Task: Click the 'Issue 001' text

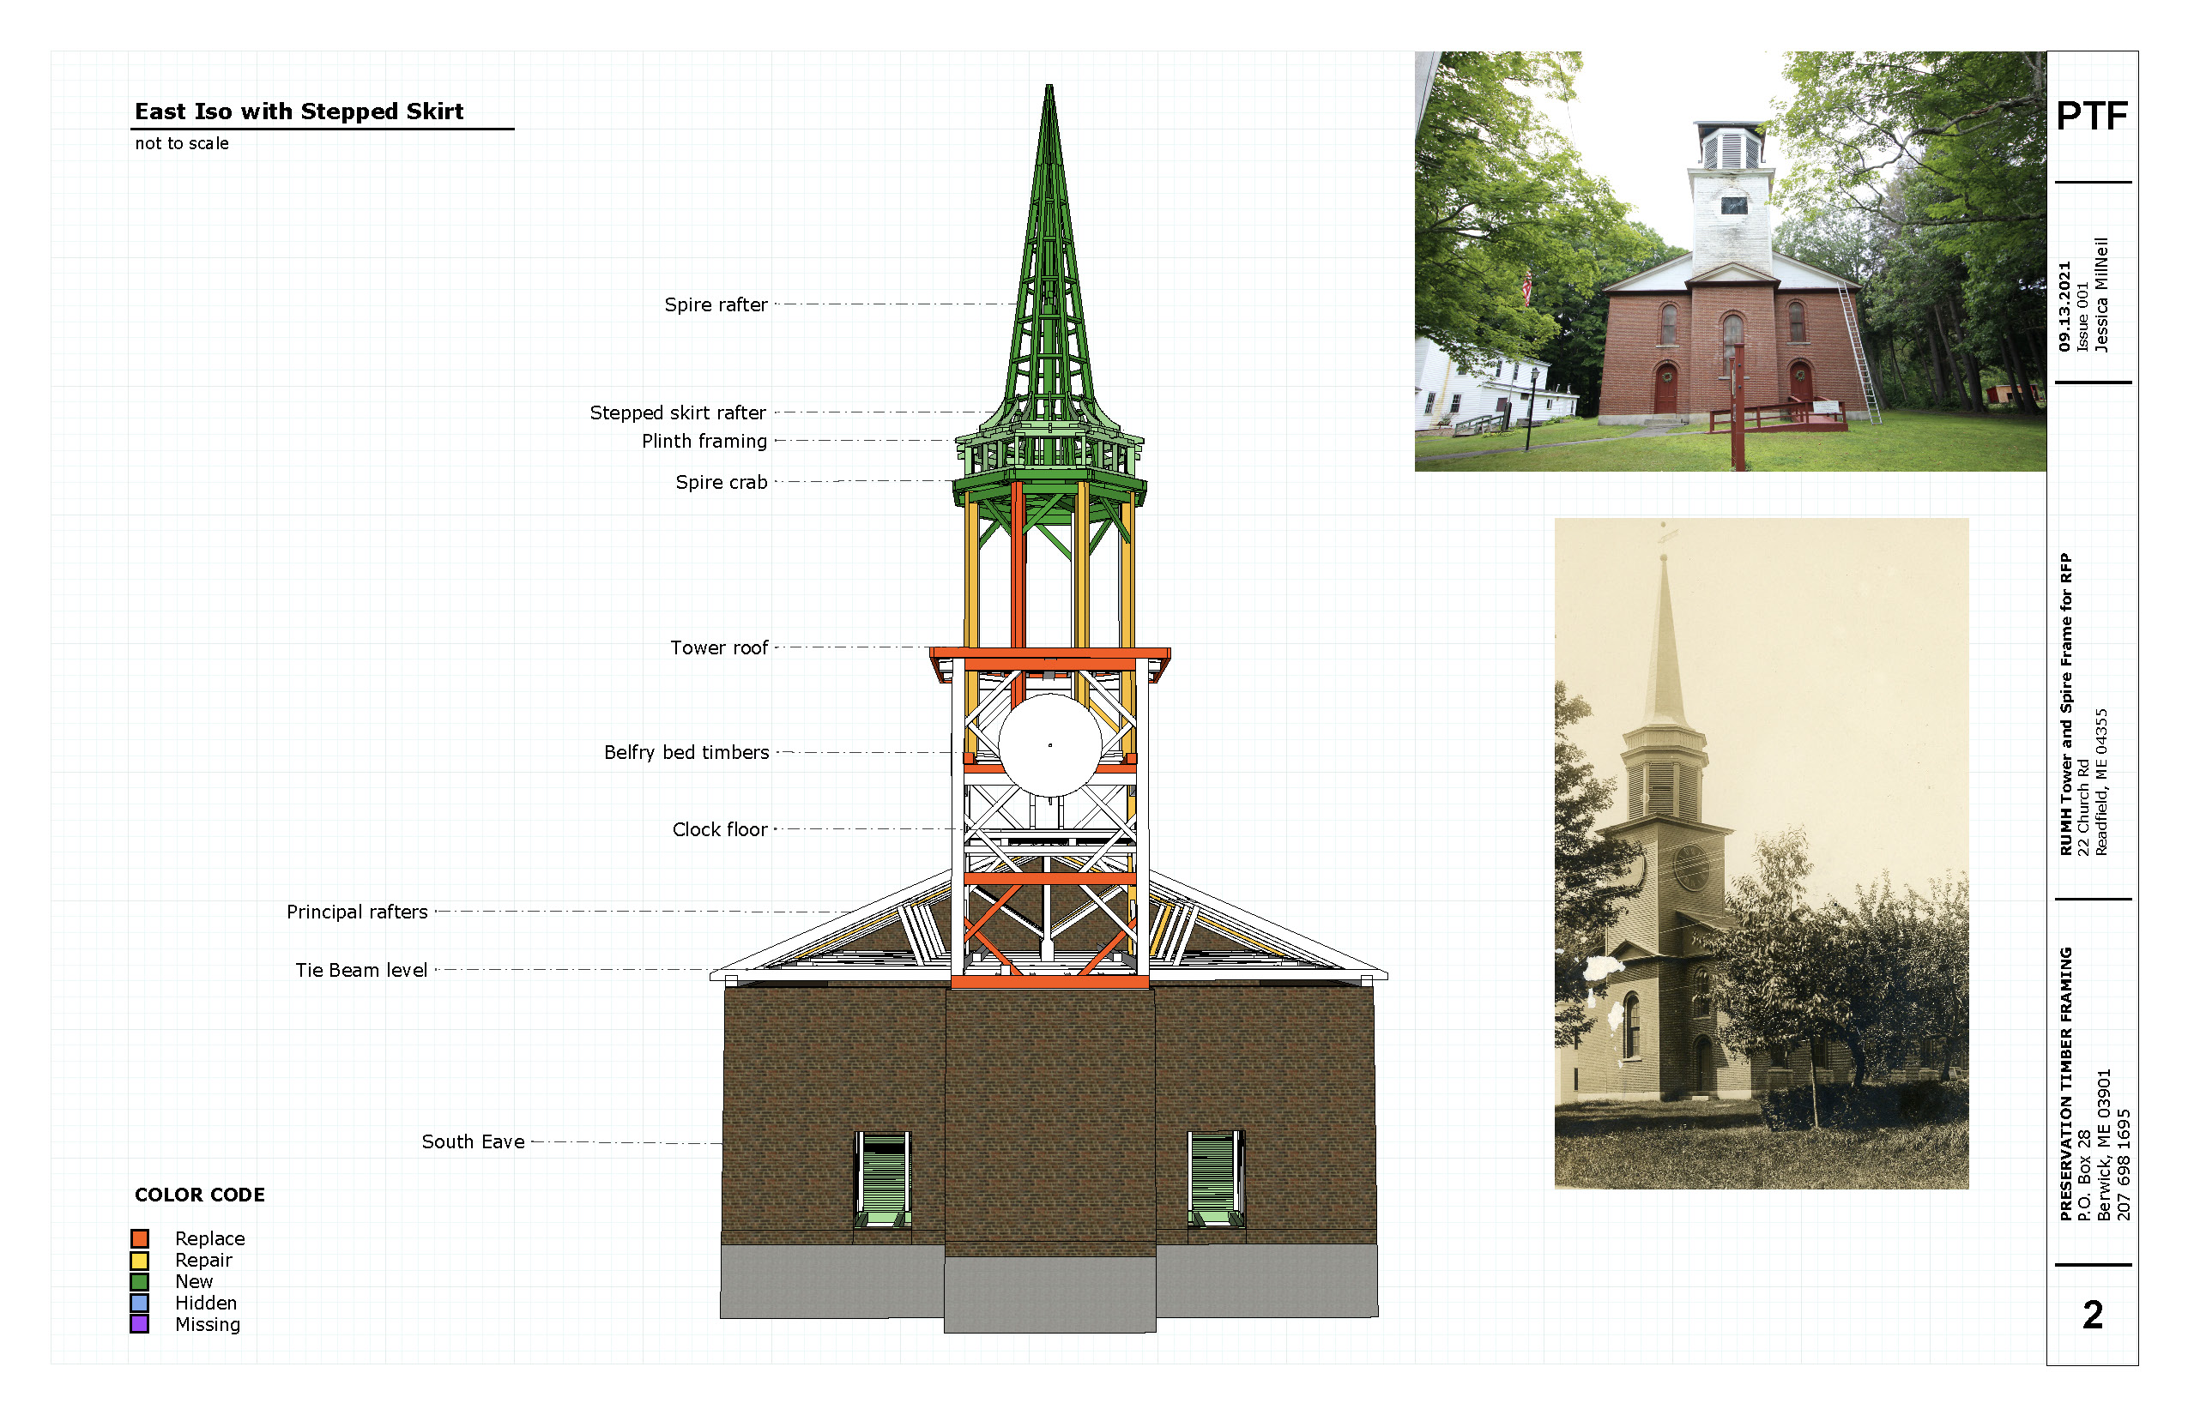Action: pyautogui.click(x=2083, y=317)
